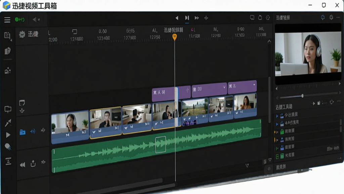The height and width of the screenshot is (194, 344).
Task: Click the blue pin icon in preview panel header
Action: click(x=323, y=18)
